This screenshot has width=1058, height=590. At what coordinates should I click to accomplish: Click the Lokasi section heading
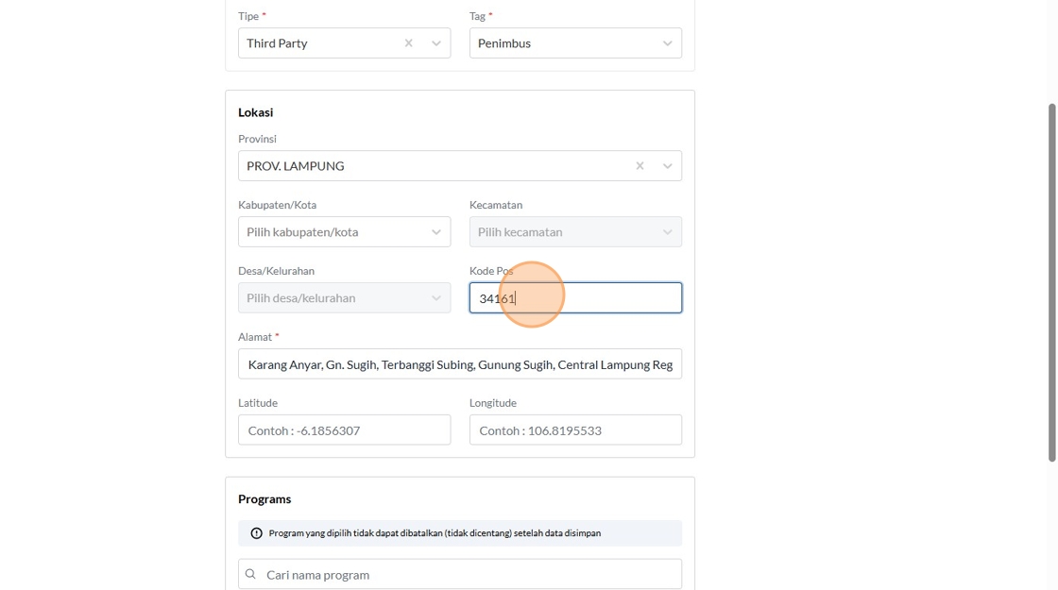coord(255,112)
